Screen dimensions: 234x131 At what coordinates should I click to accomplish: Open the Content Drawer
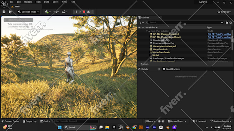click(10, 121)
